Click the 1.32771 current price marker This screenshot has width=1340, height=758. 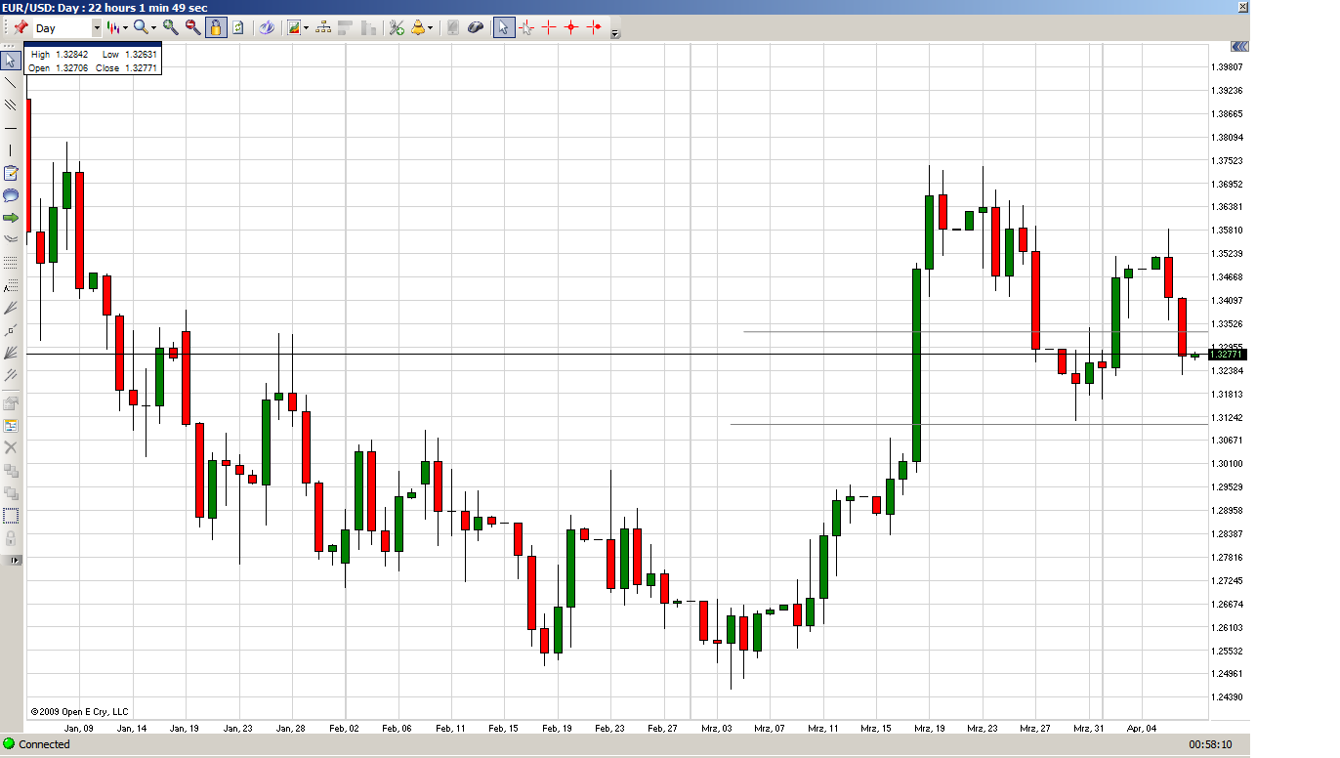click(x=1227, y=355)
